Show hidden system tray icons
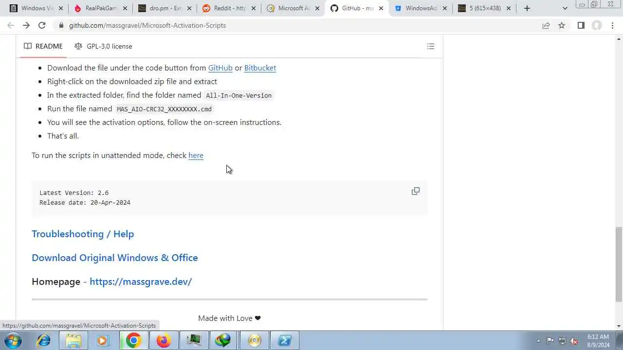The image size is (623, 350). (x=538, y=341)
